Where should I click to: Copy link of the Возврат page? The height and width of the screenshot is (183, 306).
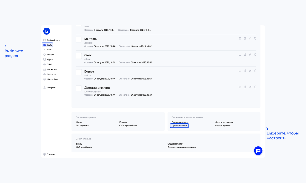point(250,71)
